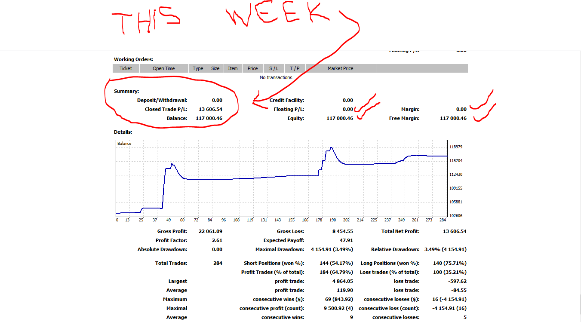Click the Balance legend inside the chart

click(124, 144)
